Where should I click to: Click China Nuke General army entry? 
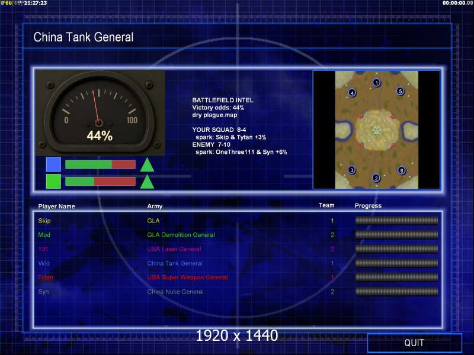point(175,292)
